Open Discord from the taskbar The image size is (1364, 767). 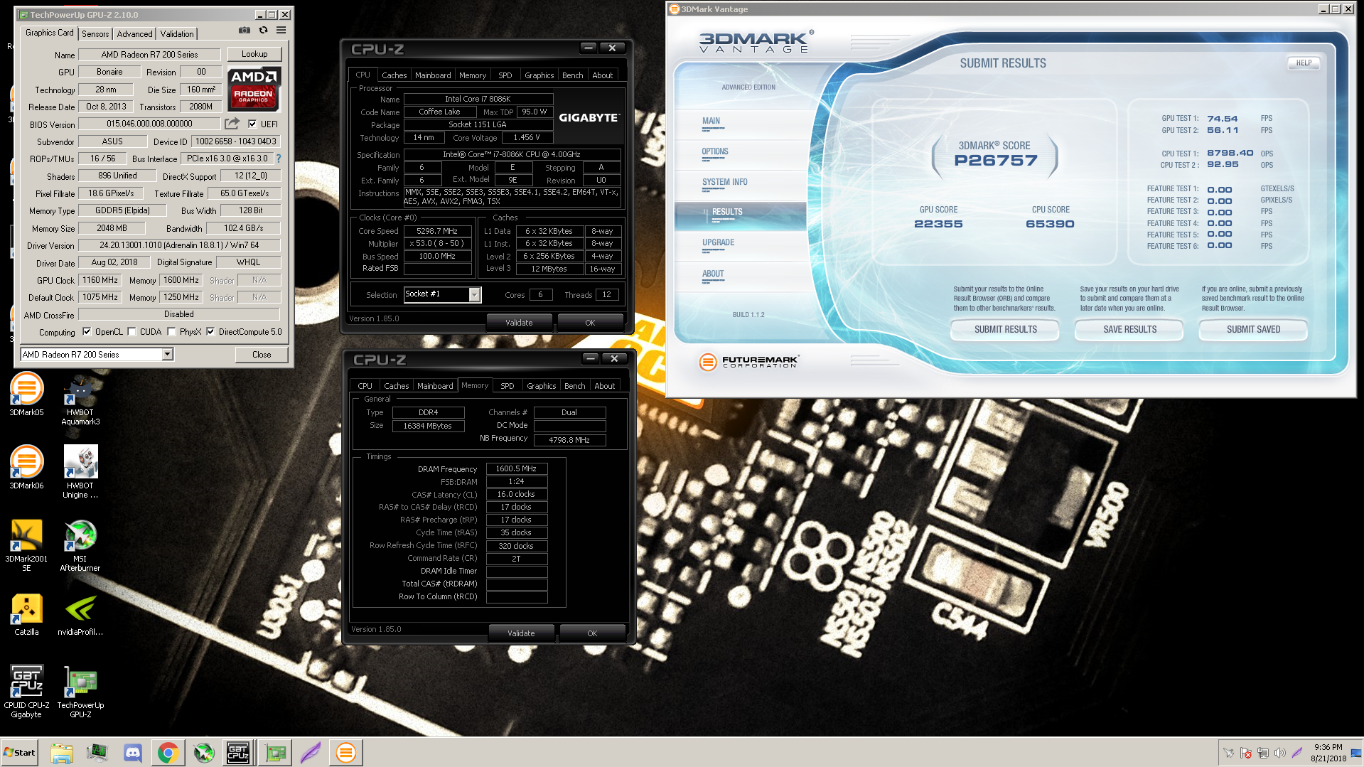[133, 753]
